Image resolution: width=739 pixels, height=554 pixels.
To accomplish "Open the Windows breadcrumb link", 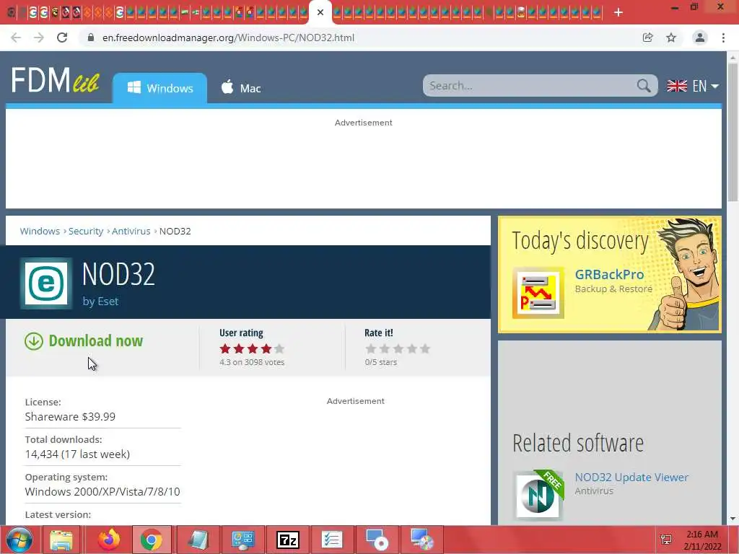I will [x=40, y=232].
